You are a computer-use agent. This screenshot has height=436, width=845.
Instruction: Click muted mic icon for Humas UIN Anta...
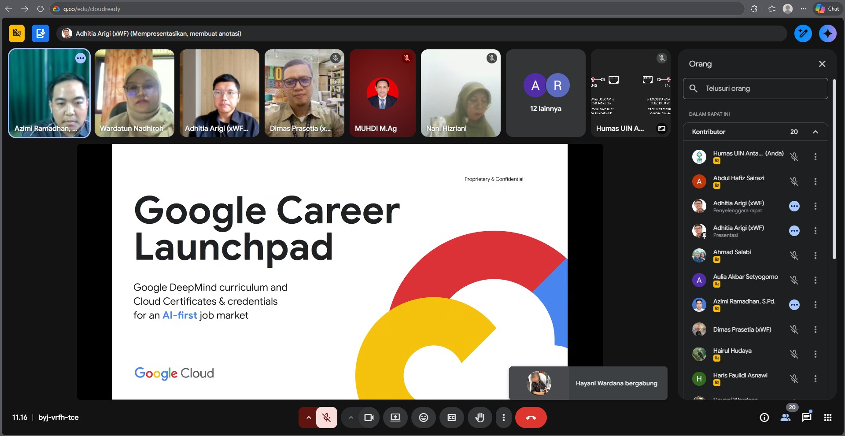[794, 157]
